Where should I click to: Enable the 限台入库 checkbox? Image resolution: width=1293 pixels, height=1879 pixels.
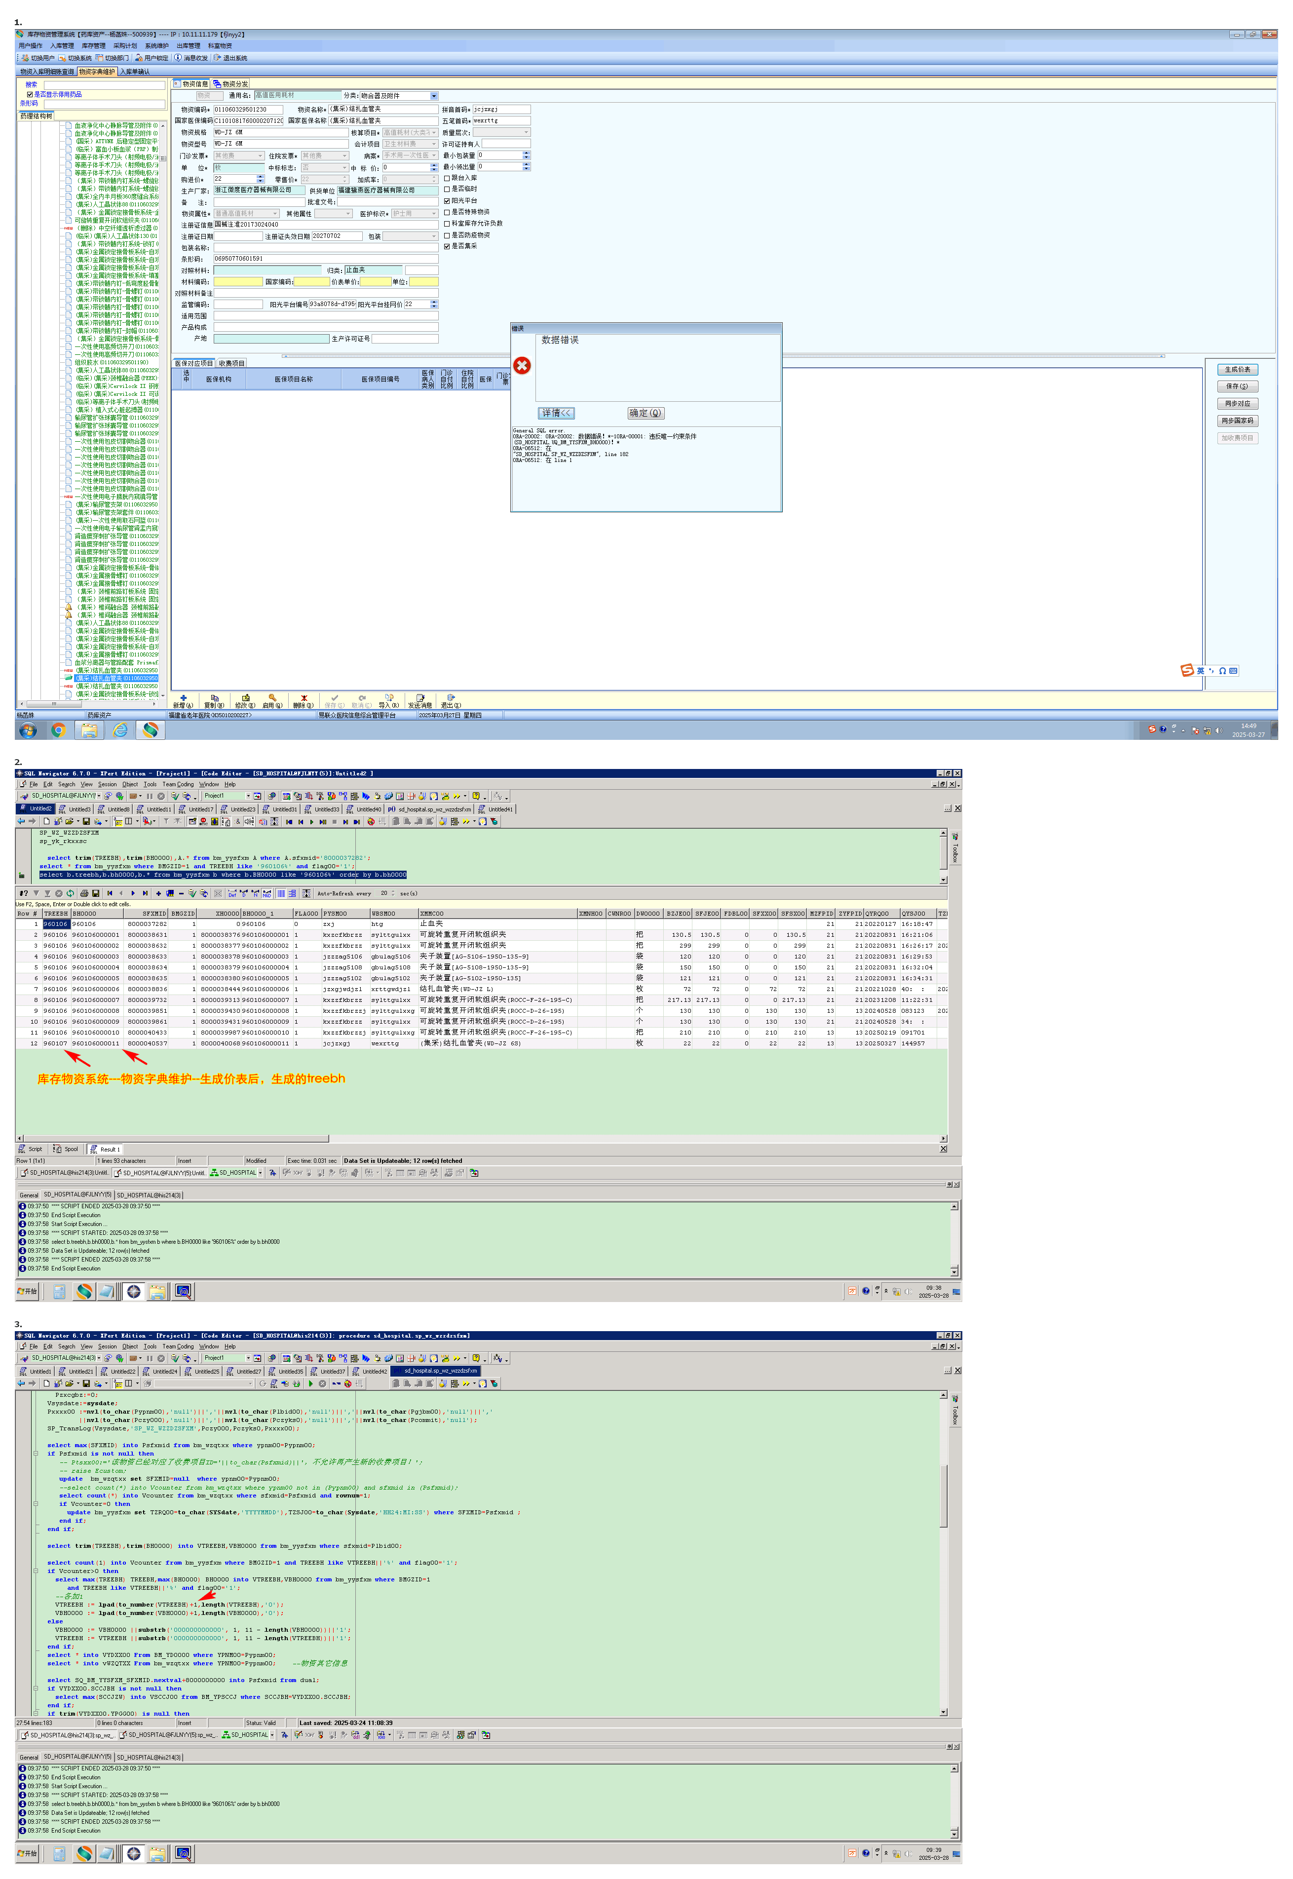[447, 178]
